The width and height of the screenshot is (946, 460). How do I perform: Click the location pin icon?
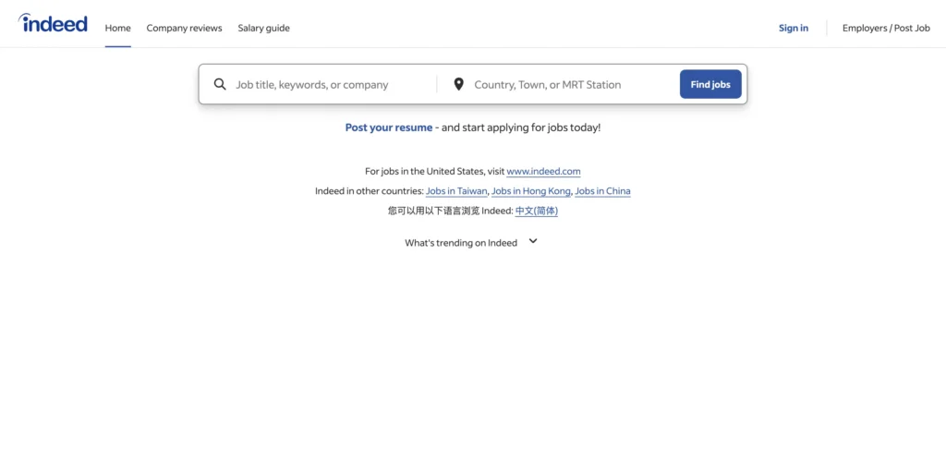point(458,84)
